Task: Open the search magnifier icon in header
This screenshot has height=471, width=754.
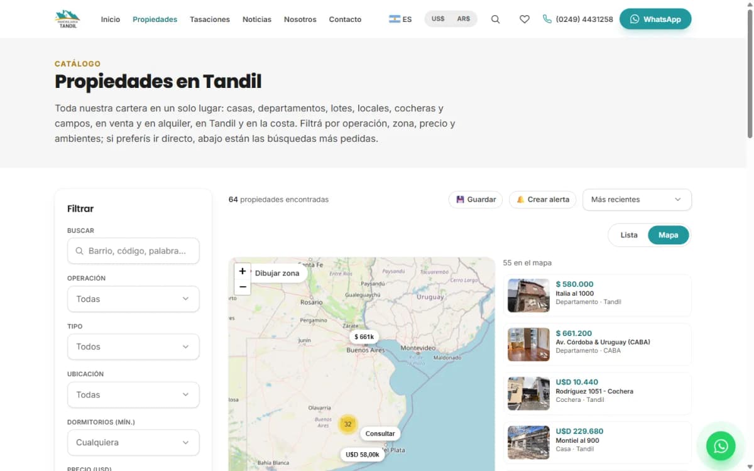Action: click(x=495, y=19)
